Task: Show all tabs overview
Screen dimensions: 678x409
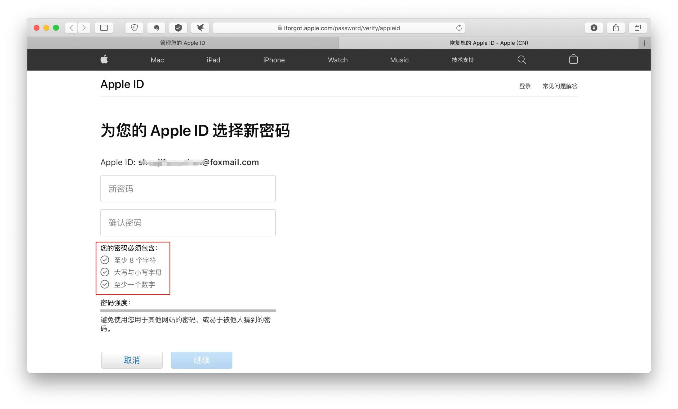Action: (x=637, y=28)
